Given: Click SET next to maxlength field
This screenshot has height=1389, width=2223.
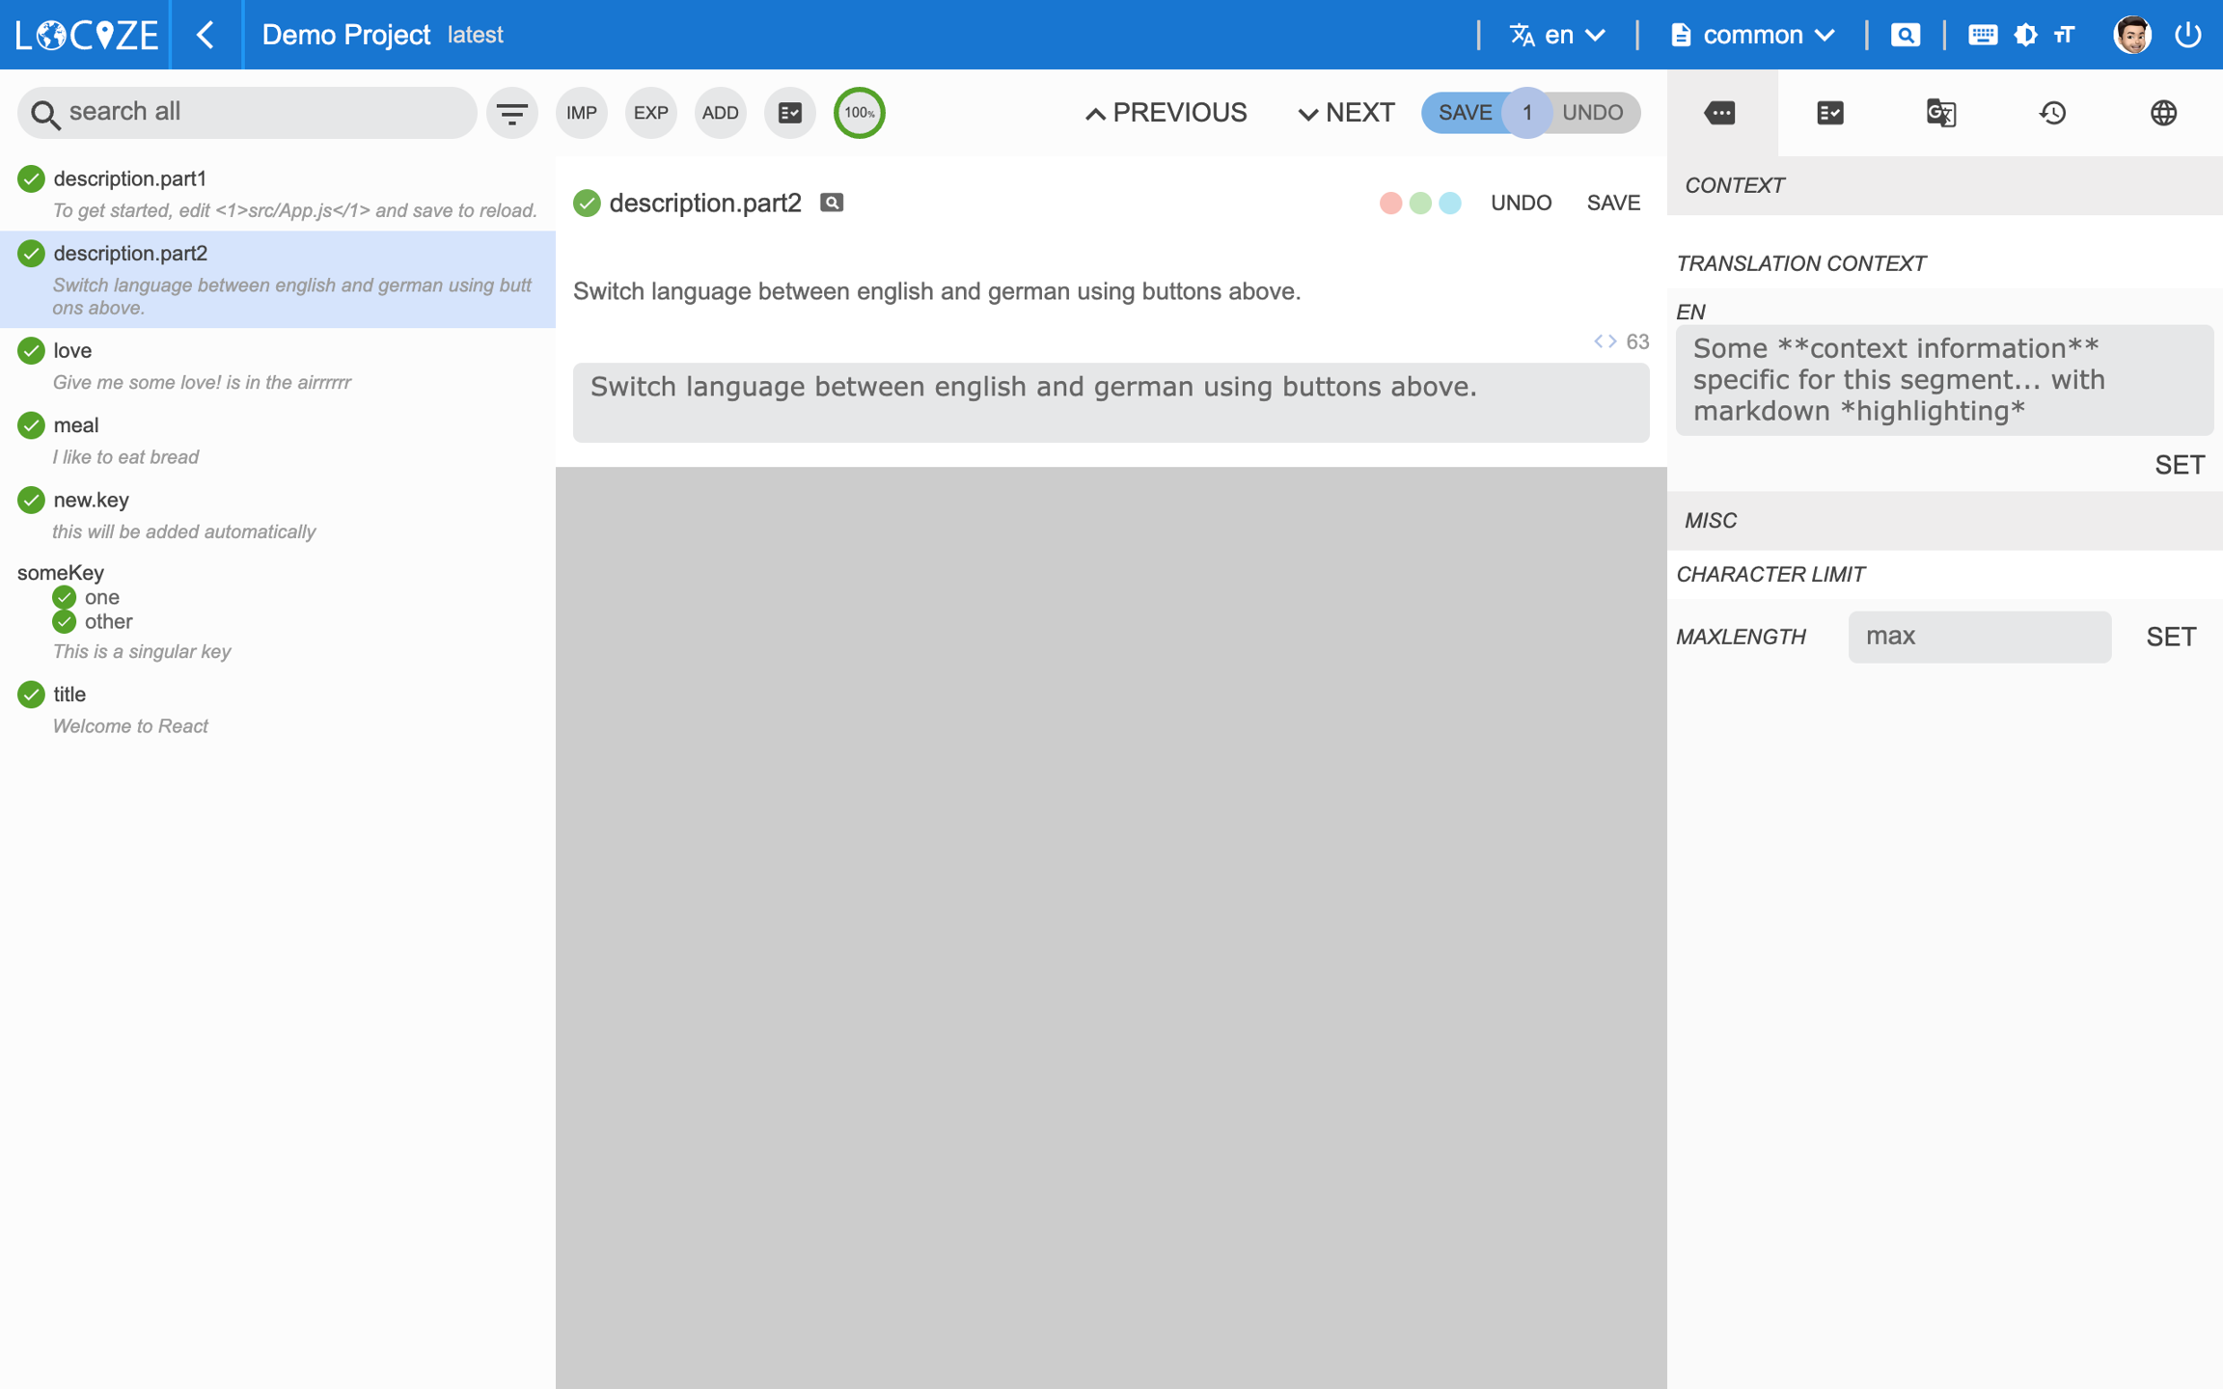Looking at the screenshot, I should (x=2171, y=637).
